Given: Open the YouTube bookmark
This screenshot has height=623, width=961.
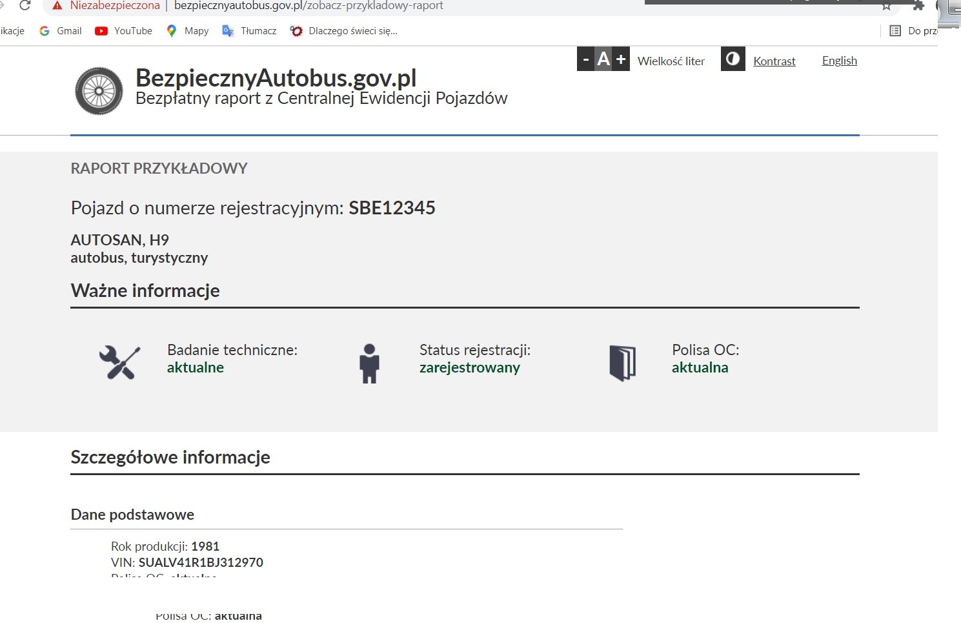Looking at the screenshot, I should point(124,31).
